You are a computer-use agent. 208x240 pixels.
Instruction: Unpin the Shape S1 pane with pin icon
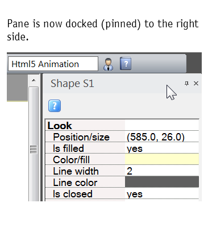pyautogui.click(x=186, y=84)
